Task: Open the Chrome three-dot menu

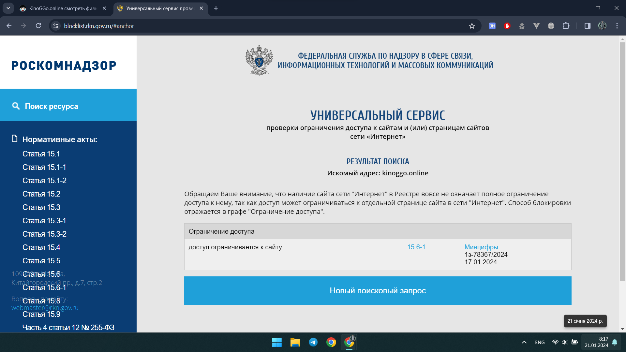Action: (617, 26)
